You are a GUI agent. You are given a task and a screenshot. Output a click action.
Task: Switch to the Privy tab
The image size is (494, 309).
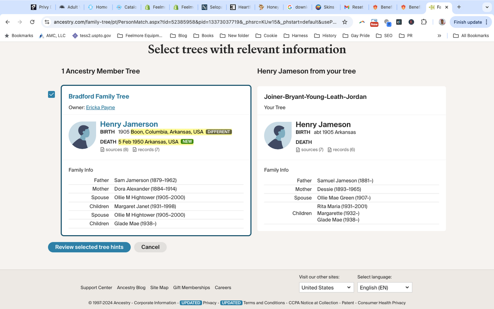coord(41,7)
